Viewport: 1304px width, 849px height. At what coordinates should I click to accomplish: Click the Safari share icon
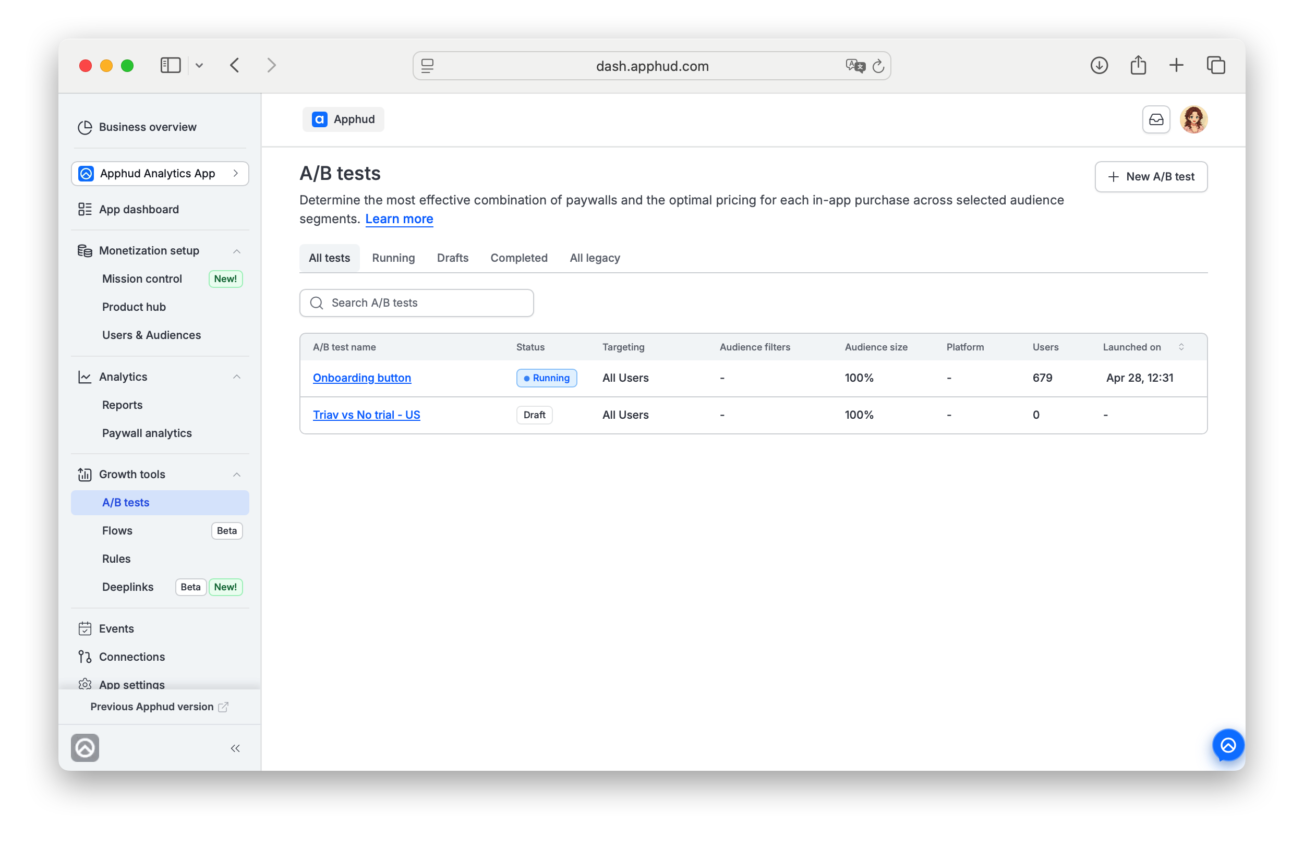click(1139, 65)
